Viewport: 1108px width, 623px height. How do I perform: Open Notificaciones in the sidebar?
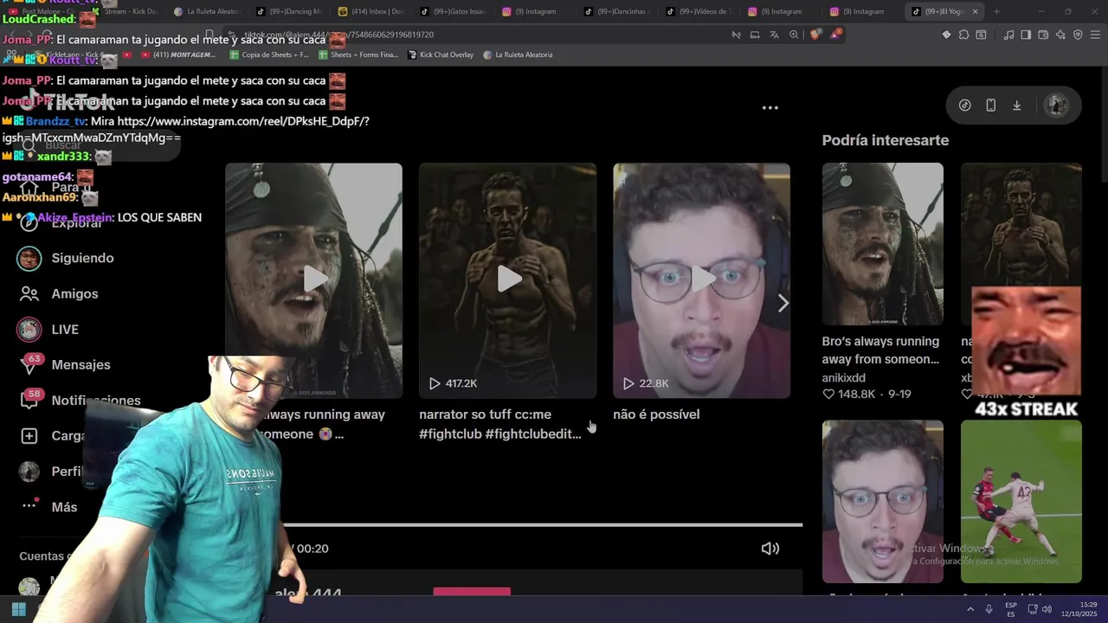tap(95, 401)
